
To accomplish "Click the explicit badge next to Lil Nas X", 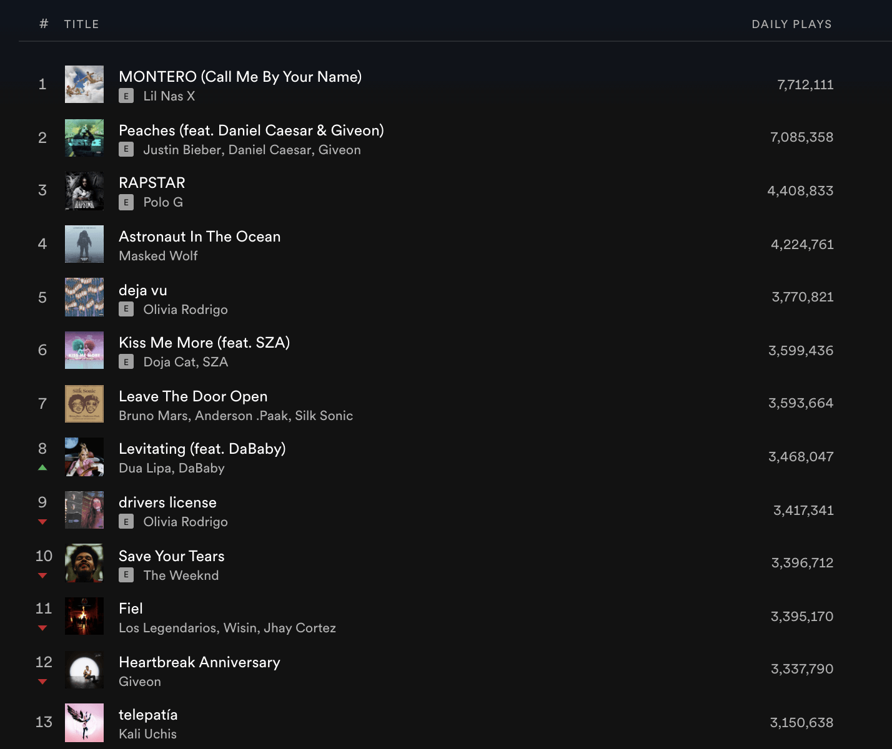I will click(126, 96).
